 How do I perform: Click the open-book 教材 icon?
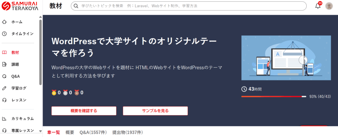coord(5,52)
